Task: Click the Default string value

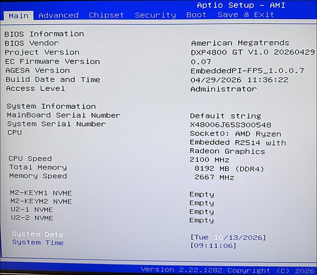Action: point(225,116)
